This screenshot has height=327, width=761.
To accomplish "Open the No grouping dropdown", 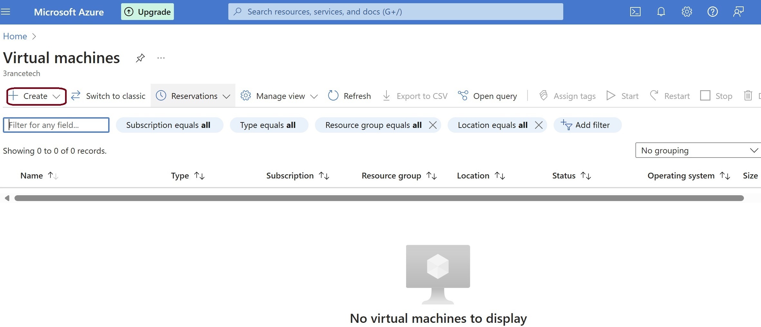I will (x=698, y=150).
